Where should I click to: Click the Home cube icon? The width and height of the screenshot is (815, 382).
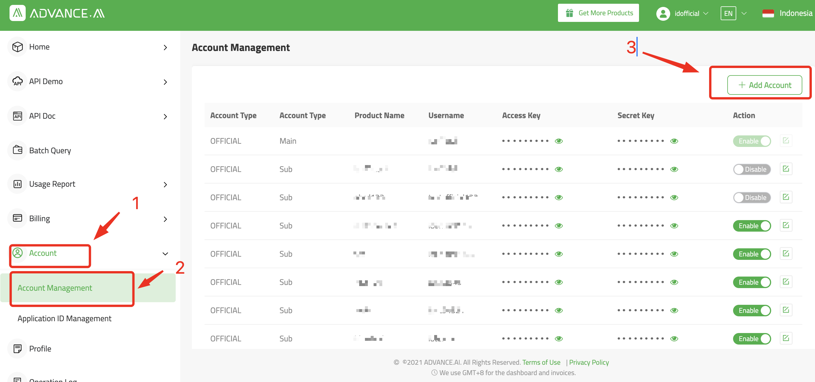17,47
